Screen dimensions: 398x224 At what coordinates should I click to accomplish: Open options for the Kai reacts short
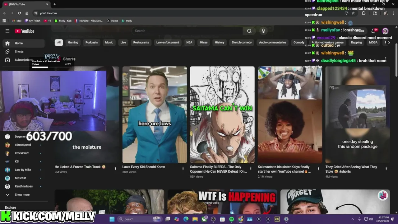click(318, 168)
